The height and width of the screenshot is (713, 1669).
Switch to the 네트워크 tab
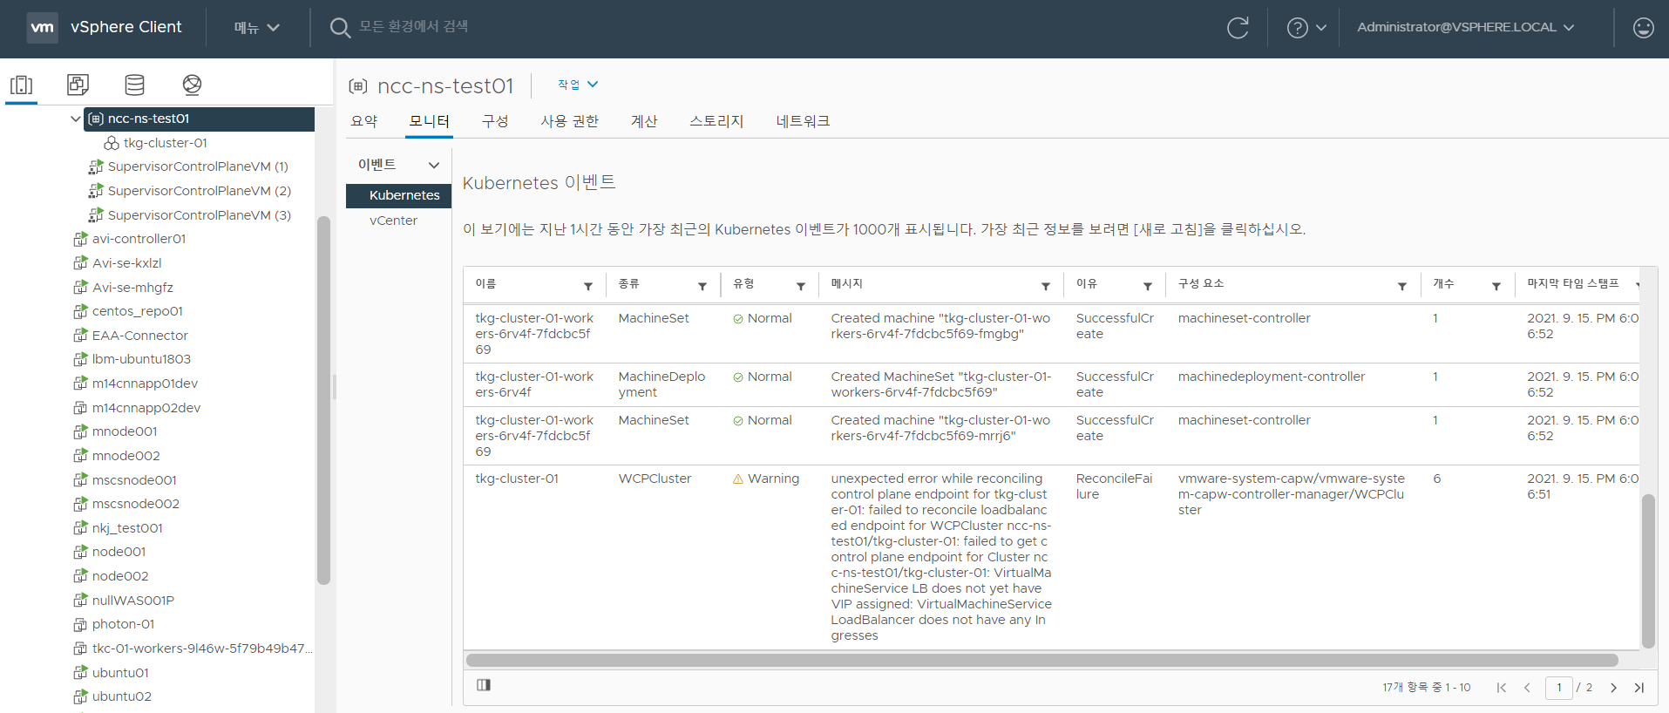tap(803, 121)
